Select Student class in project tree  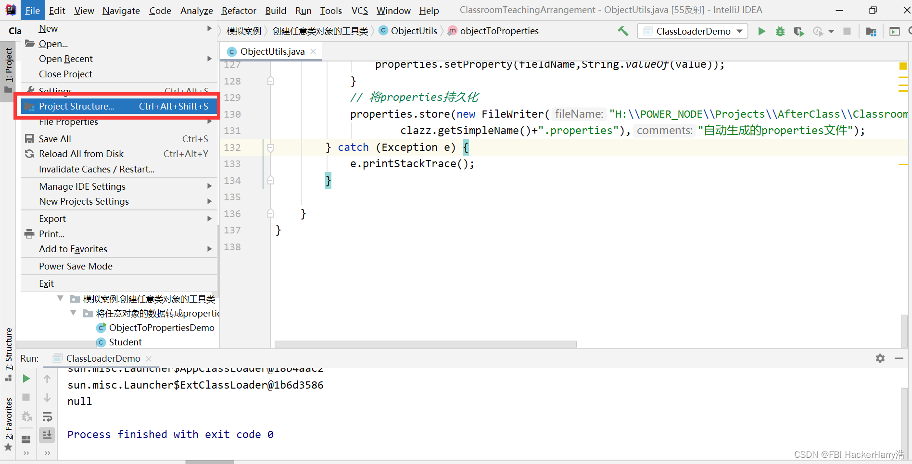pos(119,342)
